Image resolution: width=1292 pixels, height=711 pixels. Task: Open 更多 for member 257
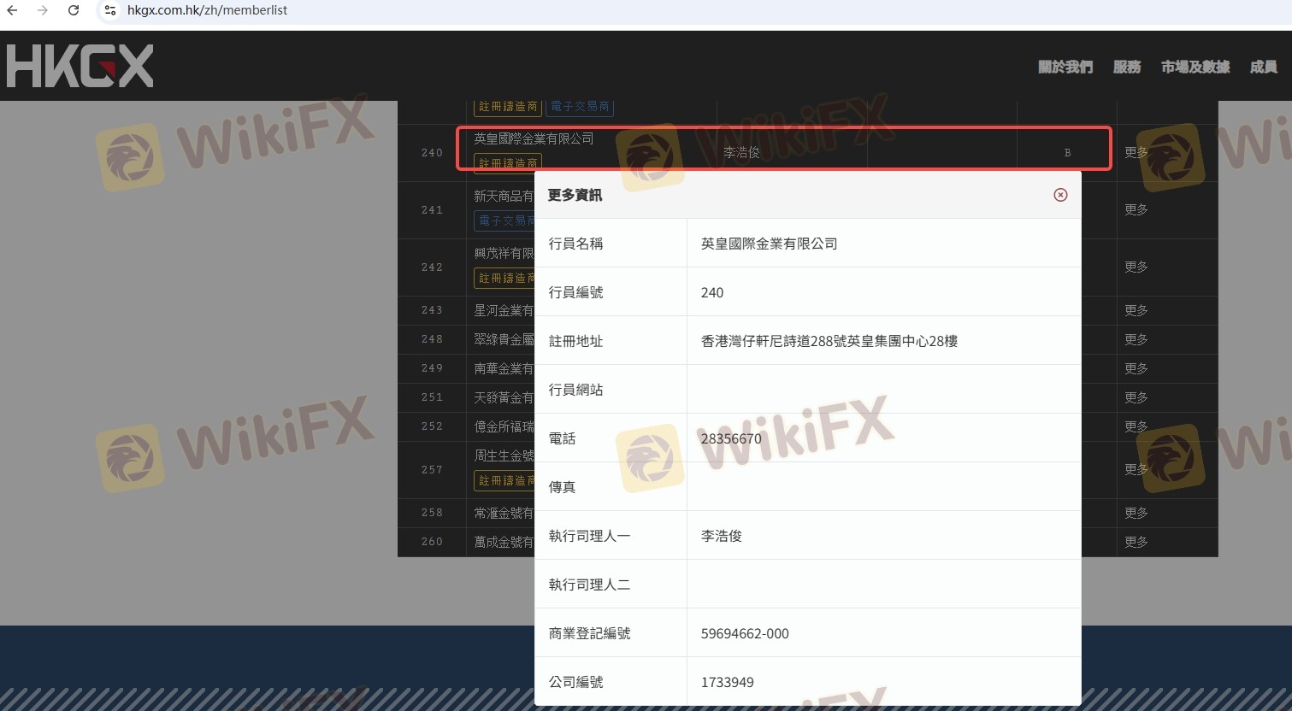pos(1136,469)
